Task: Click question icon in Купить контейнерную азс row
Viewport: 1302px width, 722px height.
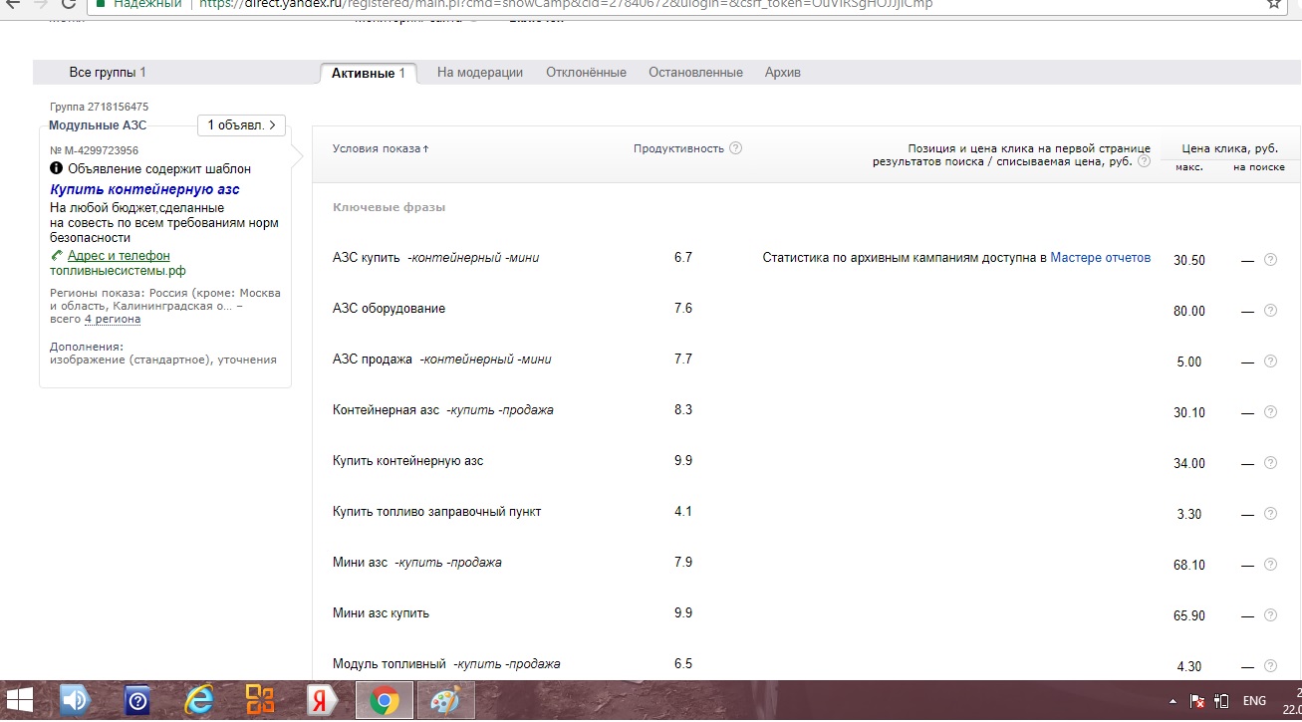Action: click(x=1270, y=463)
